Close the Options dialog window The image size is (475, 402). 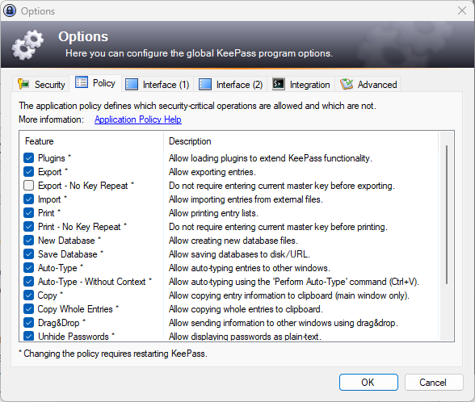(462, 10)
